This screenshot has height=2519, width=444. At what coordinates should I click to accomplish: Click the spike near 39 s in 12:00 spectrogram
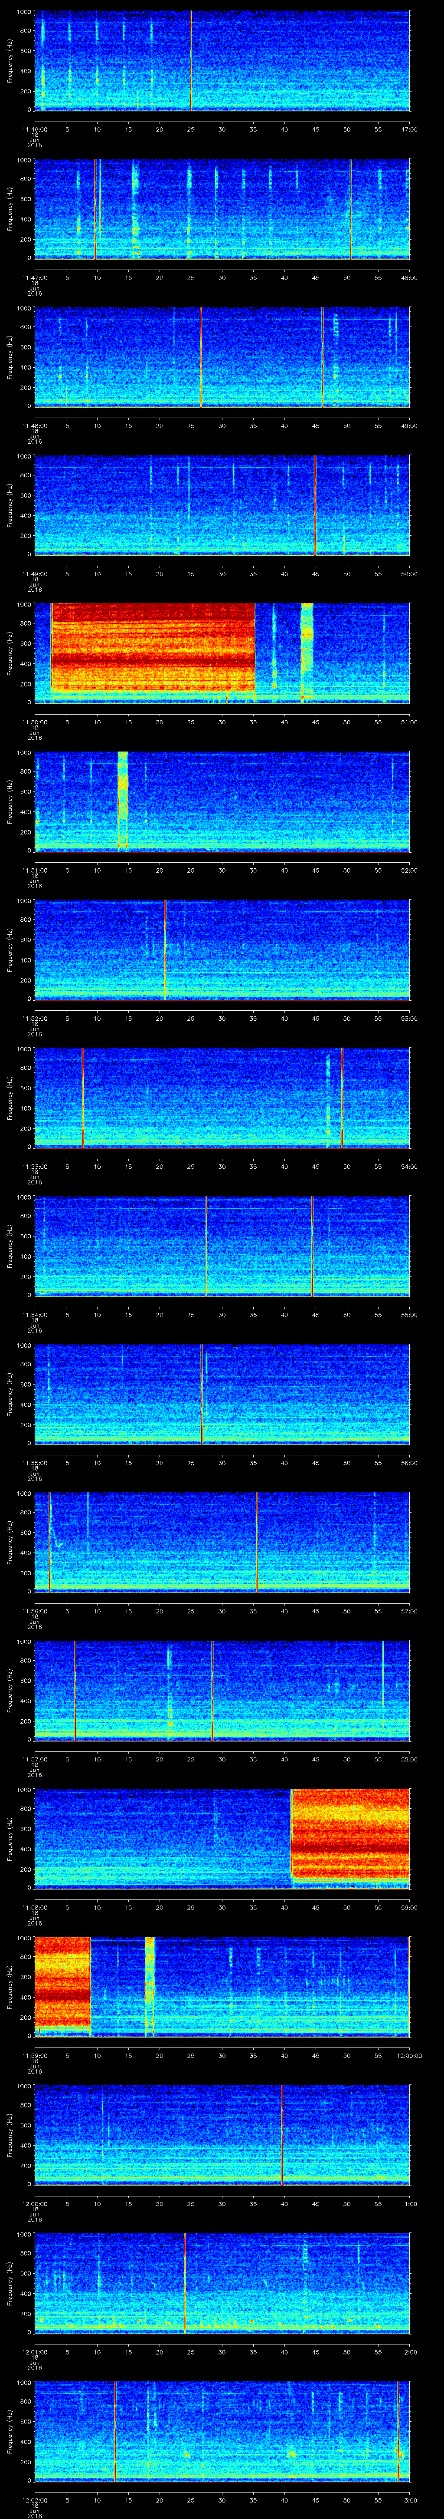(281, 2134)
